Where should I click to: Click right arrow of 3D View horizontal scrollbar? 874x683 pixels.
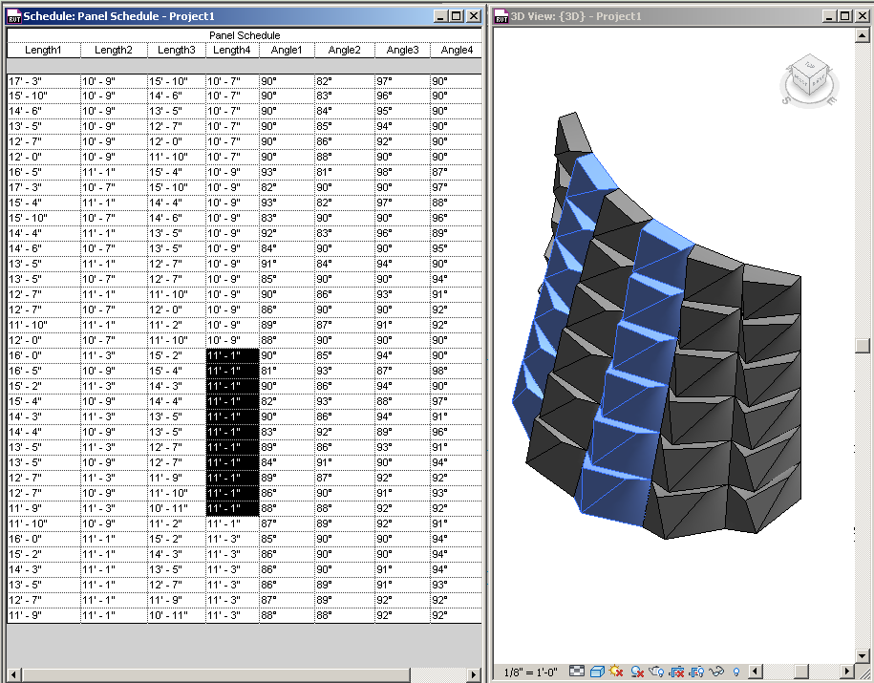[x=847, y=672]
